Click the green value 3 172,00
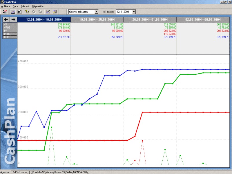 pos(118,28)
